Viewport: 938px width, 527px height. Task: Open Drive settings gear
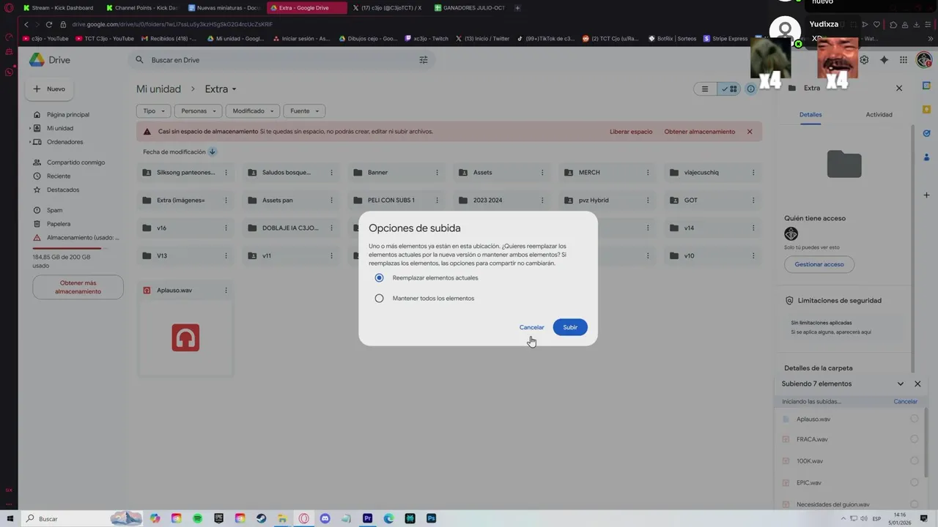click(x=864, y=60)
